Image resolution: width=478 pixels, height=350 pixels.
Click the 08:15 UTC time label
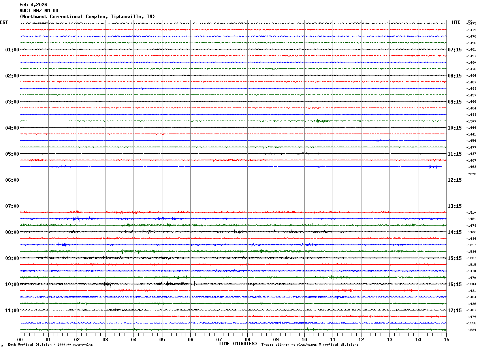click(x=455, y=76)
